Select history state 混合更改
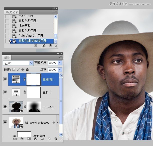 [32, 26]
